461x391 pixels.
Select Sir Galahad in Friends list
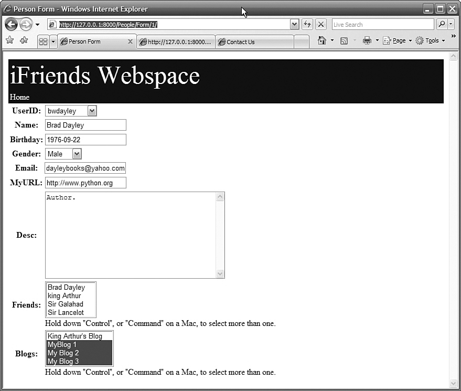pos(71,304)
